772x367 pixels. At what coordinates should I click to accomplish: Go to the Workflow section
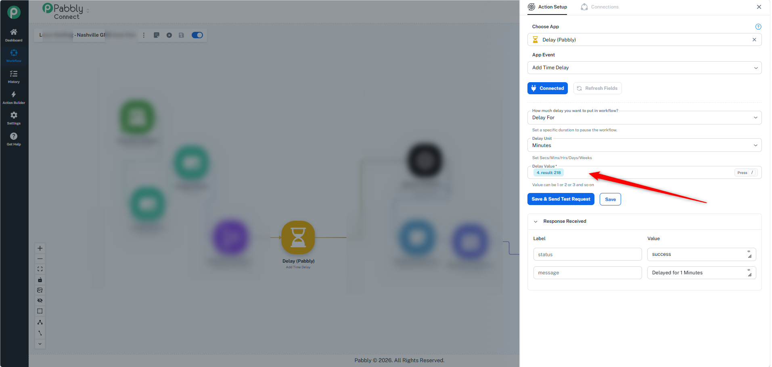click(14, 56)
